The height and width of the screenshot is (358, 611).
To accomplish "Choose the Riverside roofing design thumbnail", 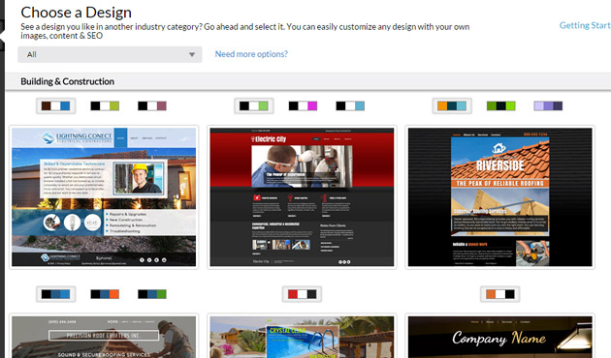I will pos(499,197).
